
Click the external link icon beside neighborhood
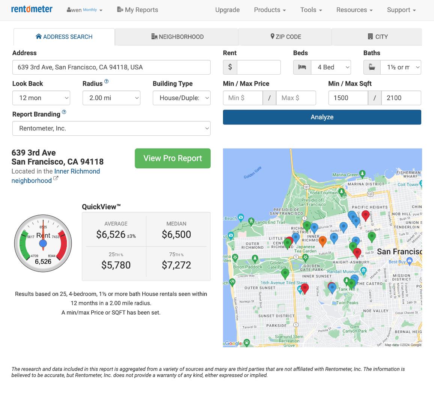pos(56,178)
